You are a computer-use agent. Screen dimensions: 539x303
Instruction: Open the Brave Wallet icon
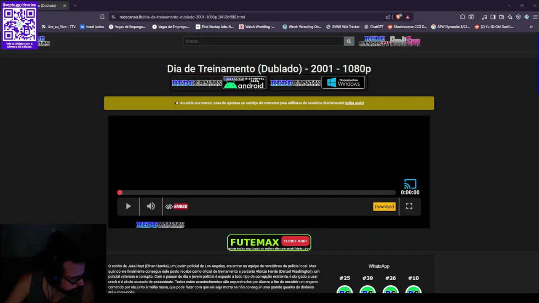tap(502, 17)
